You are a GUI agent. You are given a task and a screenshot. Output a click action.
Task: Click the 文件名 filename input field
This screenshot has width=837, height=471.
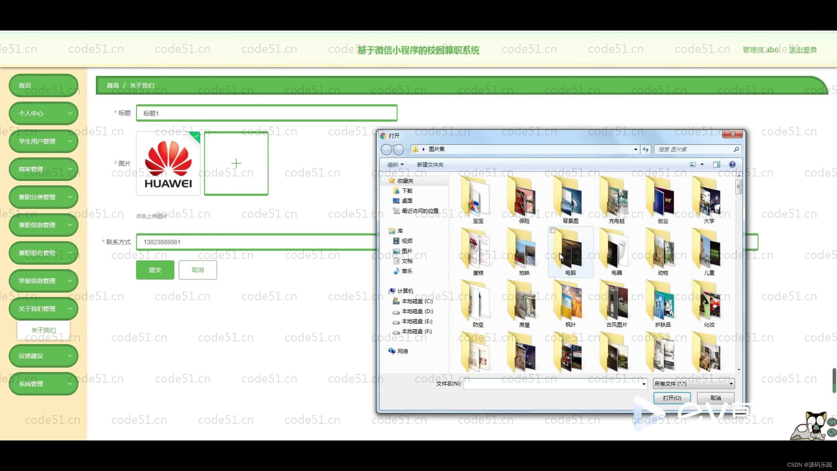coord(553,383)
